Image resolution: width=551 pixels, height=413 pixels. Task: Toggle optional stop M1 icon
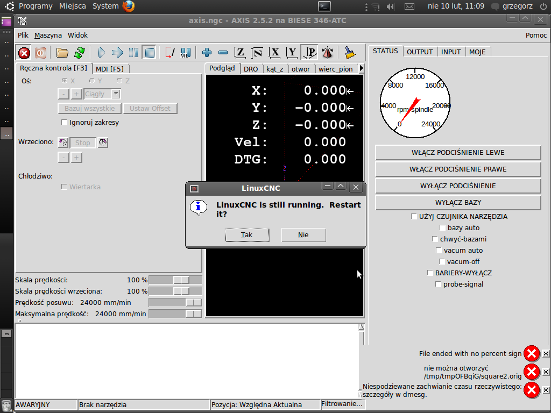click(186, 53)
